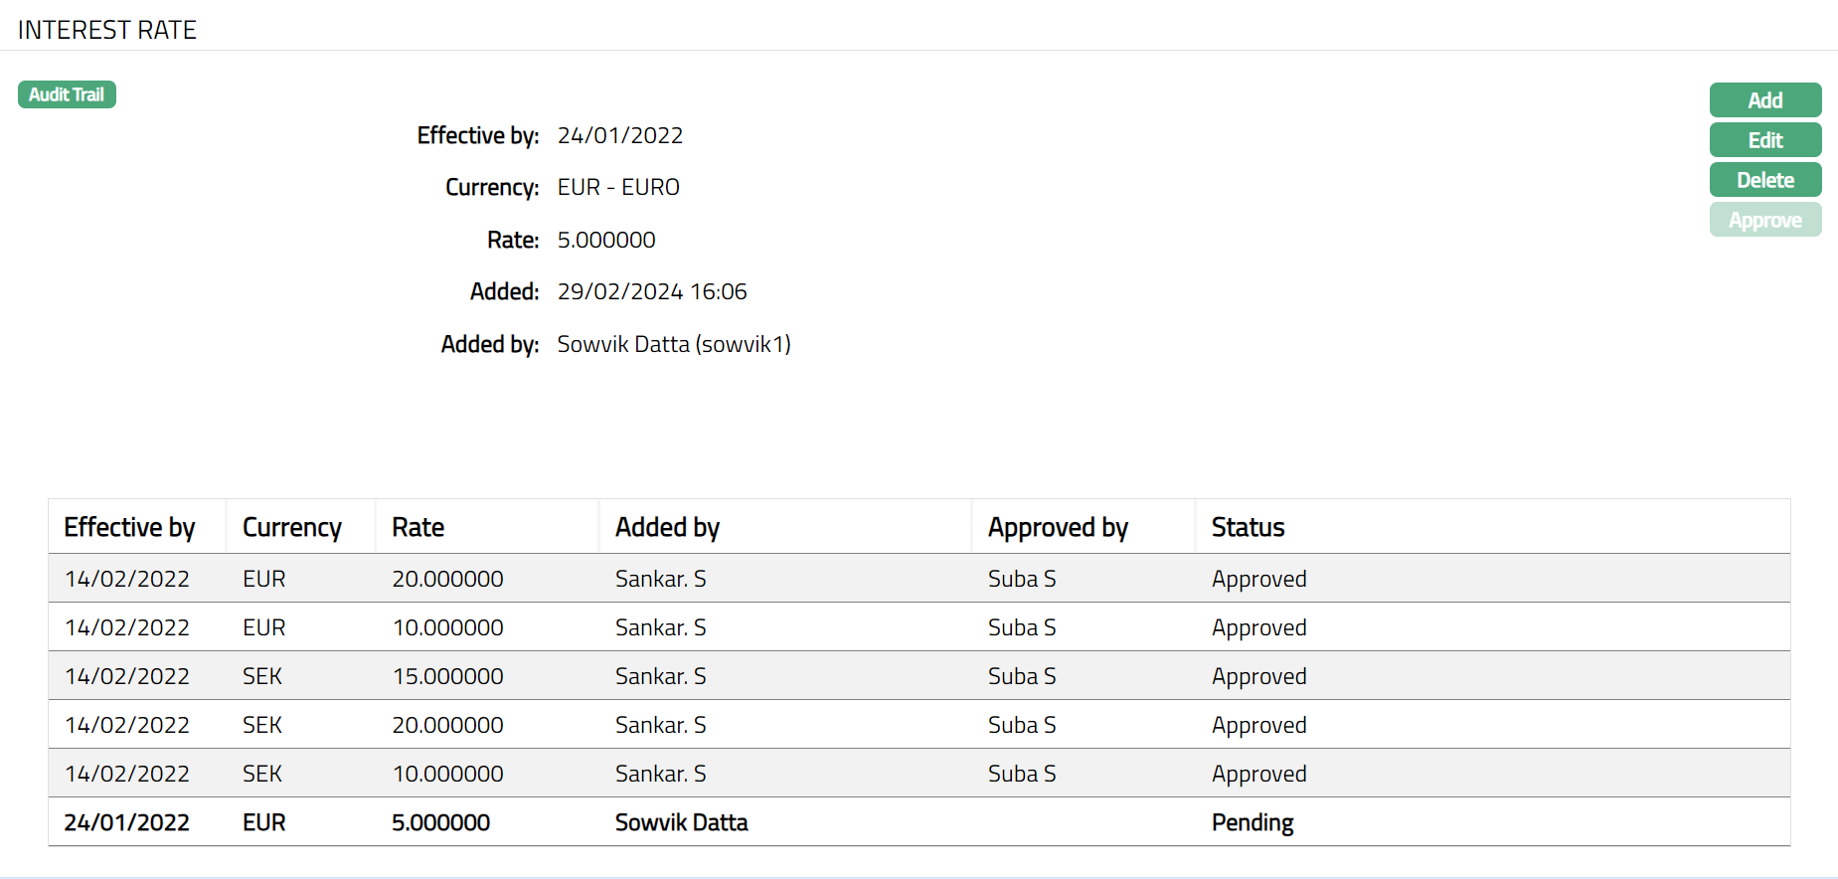
Task: Sort by the Approved by column header
Action: click(1058, 527)
